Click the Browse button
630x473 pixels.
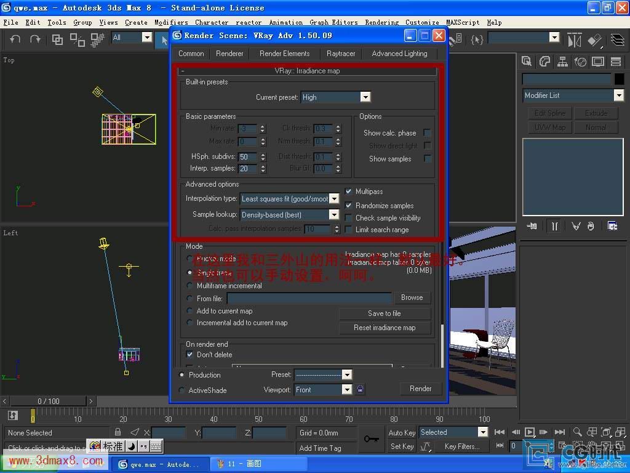(412, 297)
